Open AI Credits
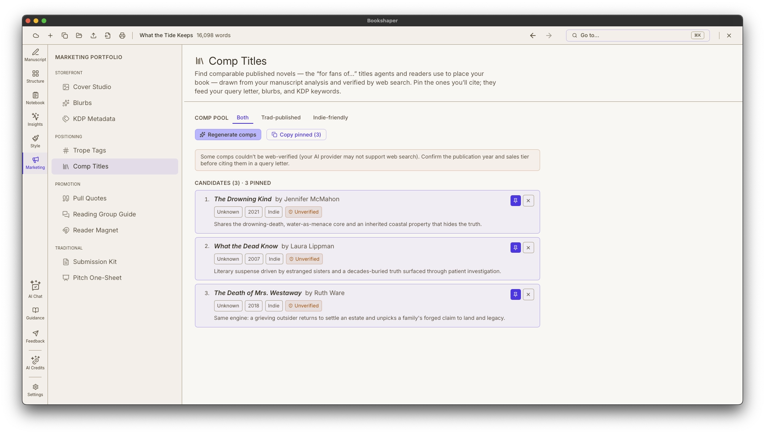Screen dimensions: 765x434 coord(35,363)
